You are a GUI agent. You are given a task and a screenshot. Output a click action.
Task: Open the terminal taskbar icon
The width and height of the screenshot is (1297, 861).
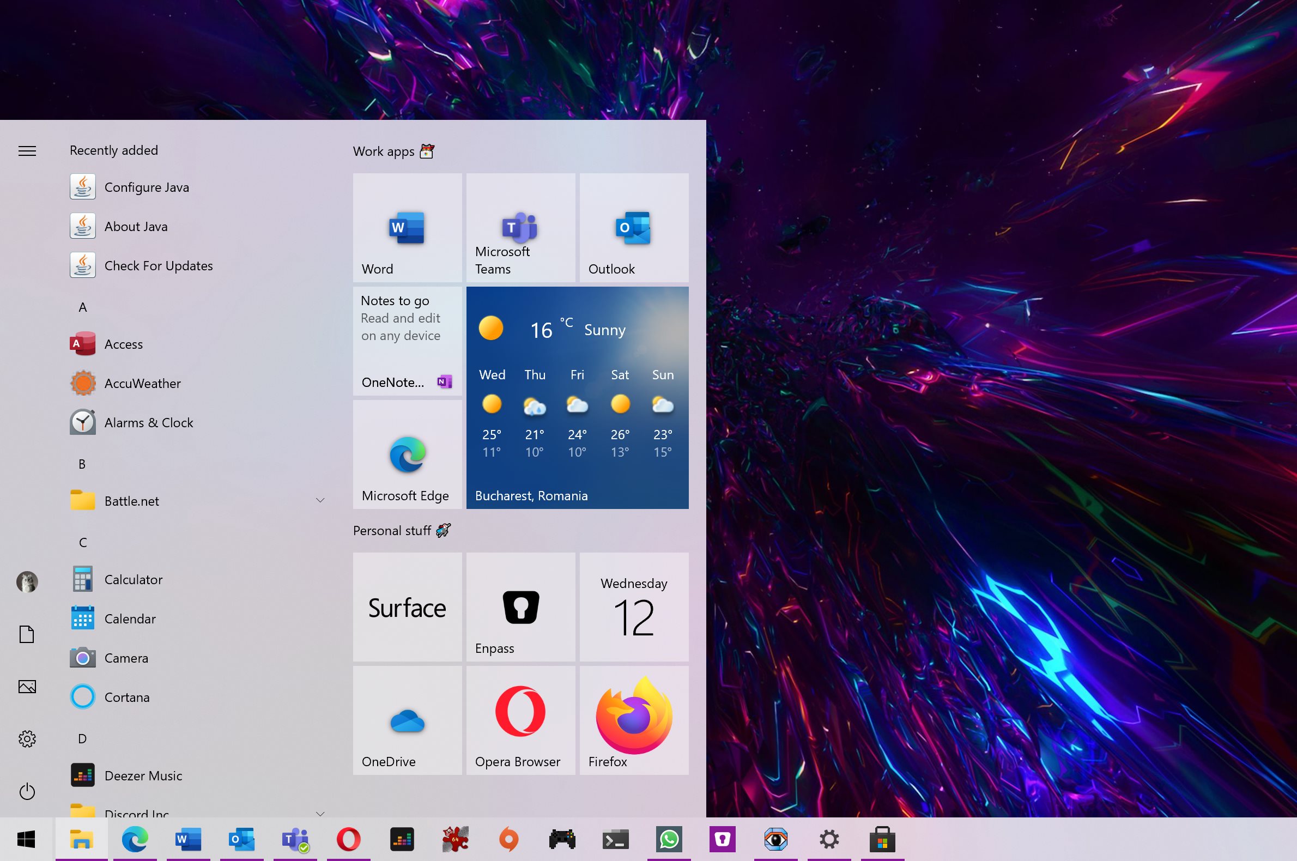[615, 839]
